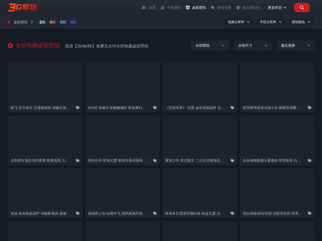Screen dimensions: 322x241
Task: Click the 2K resolution link
Action: click(42, 22)
